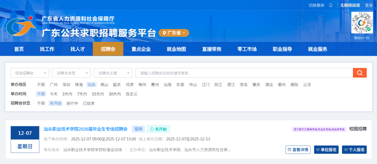The width and height of the screenshot is (377, 164).
Task: Click the WeChat QR code image
Action: click(x=362, y=23)
